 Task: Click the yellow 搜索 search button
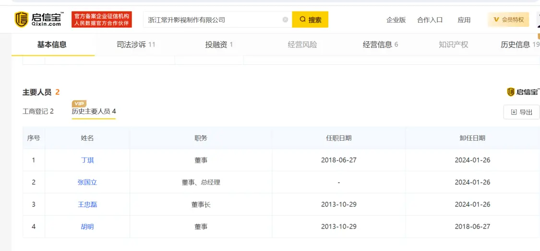click(x=310, y=20)
